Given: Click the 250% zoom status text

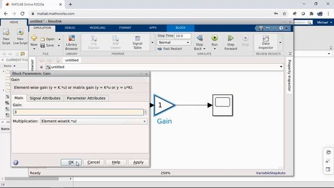Looking at the screenshot, I should pos(165,173).
